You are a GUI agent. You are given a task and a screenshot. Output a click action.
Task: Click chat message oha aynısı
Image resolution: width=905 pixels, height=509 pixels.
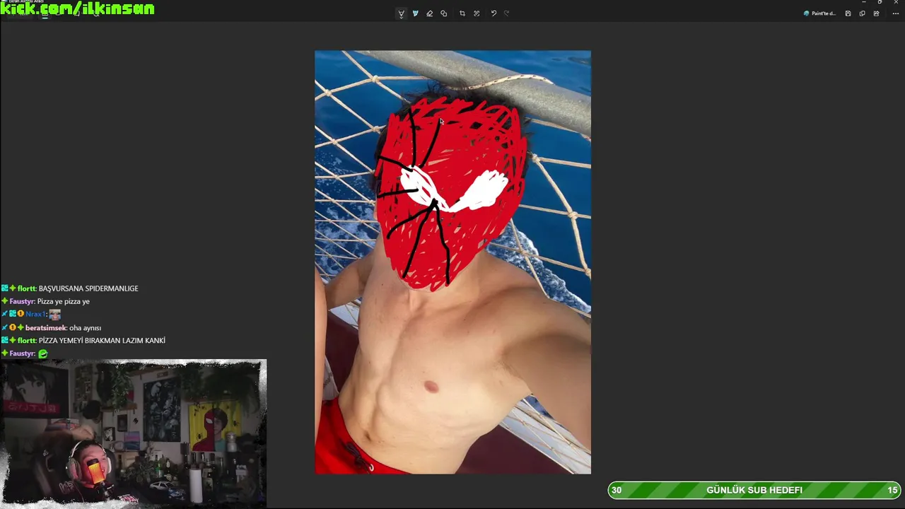(x=85, y=328)
